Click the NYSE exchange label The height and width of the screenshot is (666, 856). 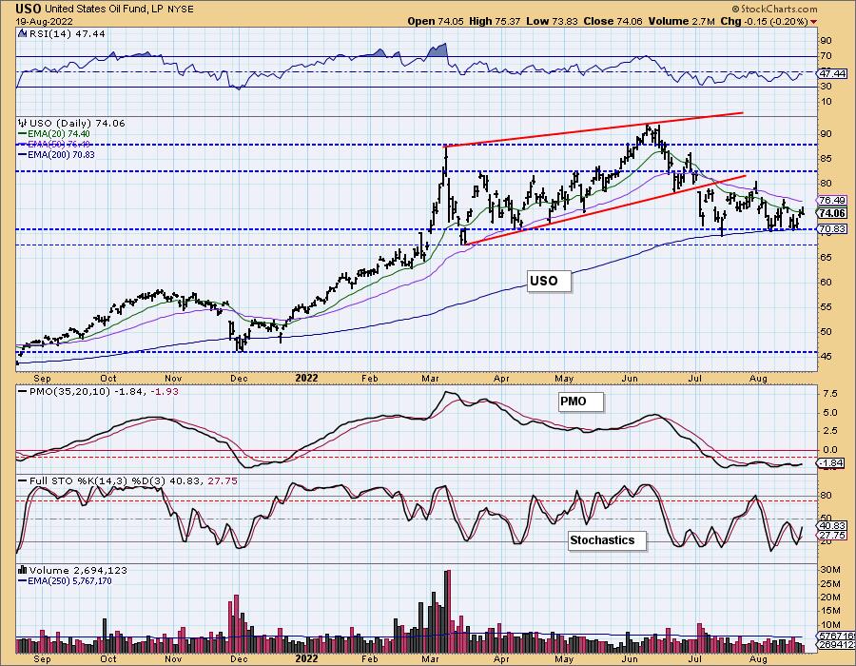(180, 10)
